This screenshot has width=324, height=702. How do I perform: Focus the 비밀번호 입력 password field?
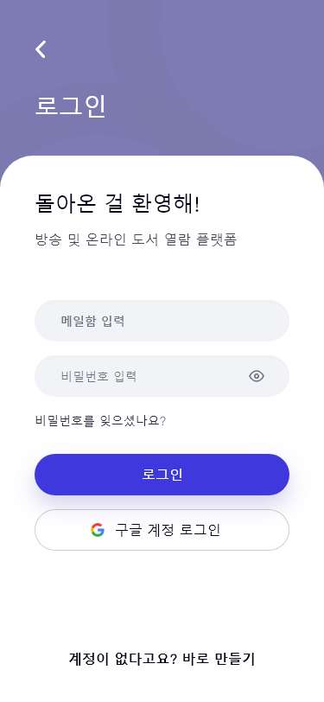point(162,376)
